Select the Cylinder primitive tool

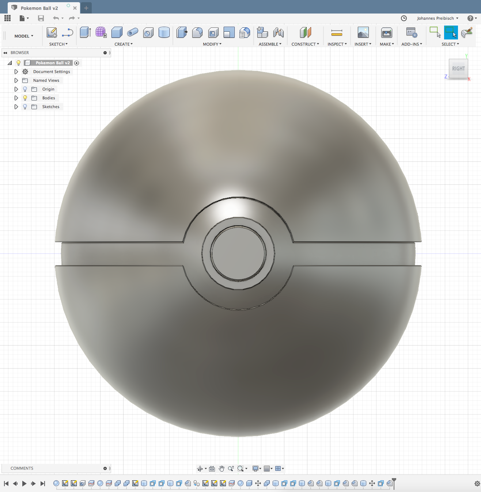[x=164, y=33]
